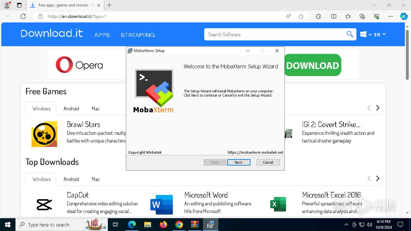Show next Free Games carousel arrow
This screenshot has height=231, width=411.
pyautogui.click(x=378, y=108)
